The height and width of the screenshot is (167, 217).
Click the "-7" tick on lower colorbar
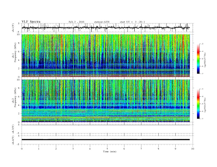202,119
